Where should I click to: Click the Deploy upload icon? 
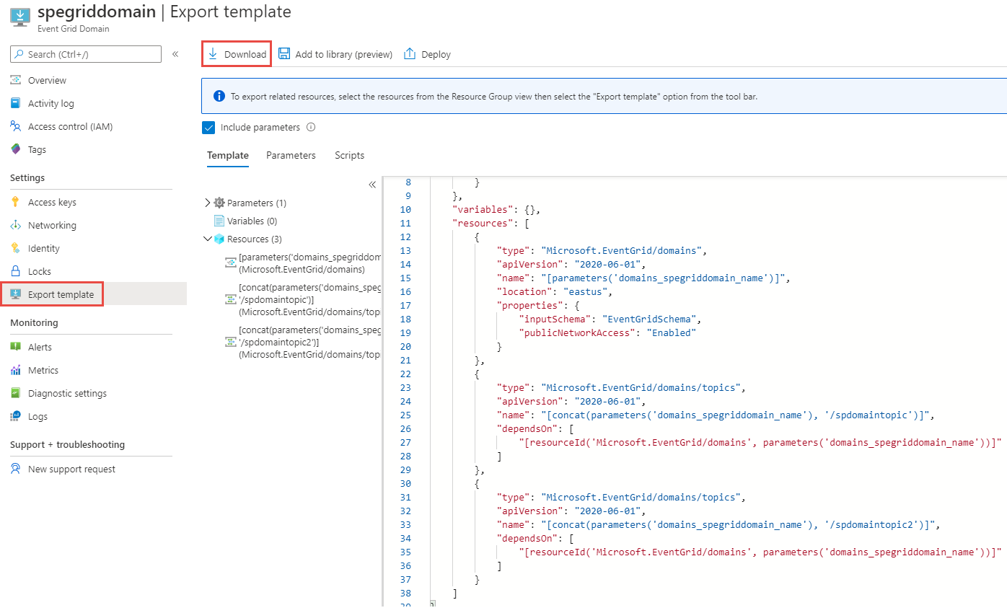[x=410, y=54]
